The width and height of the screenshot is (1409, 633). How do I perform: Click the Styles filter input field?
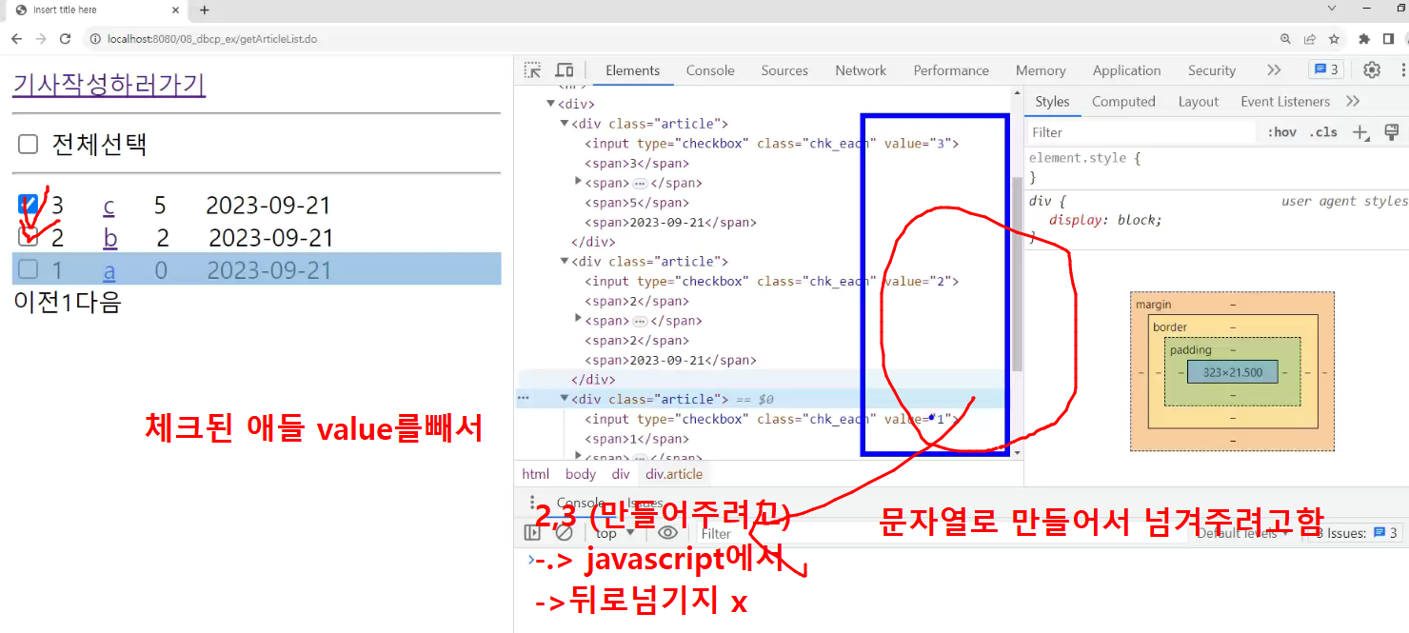coord(1141,132)
